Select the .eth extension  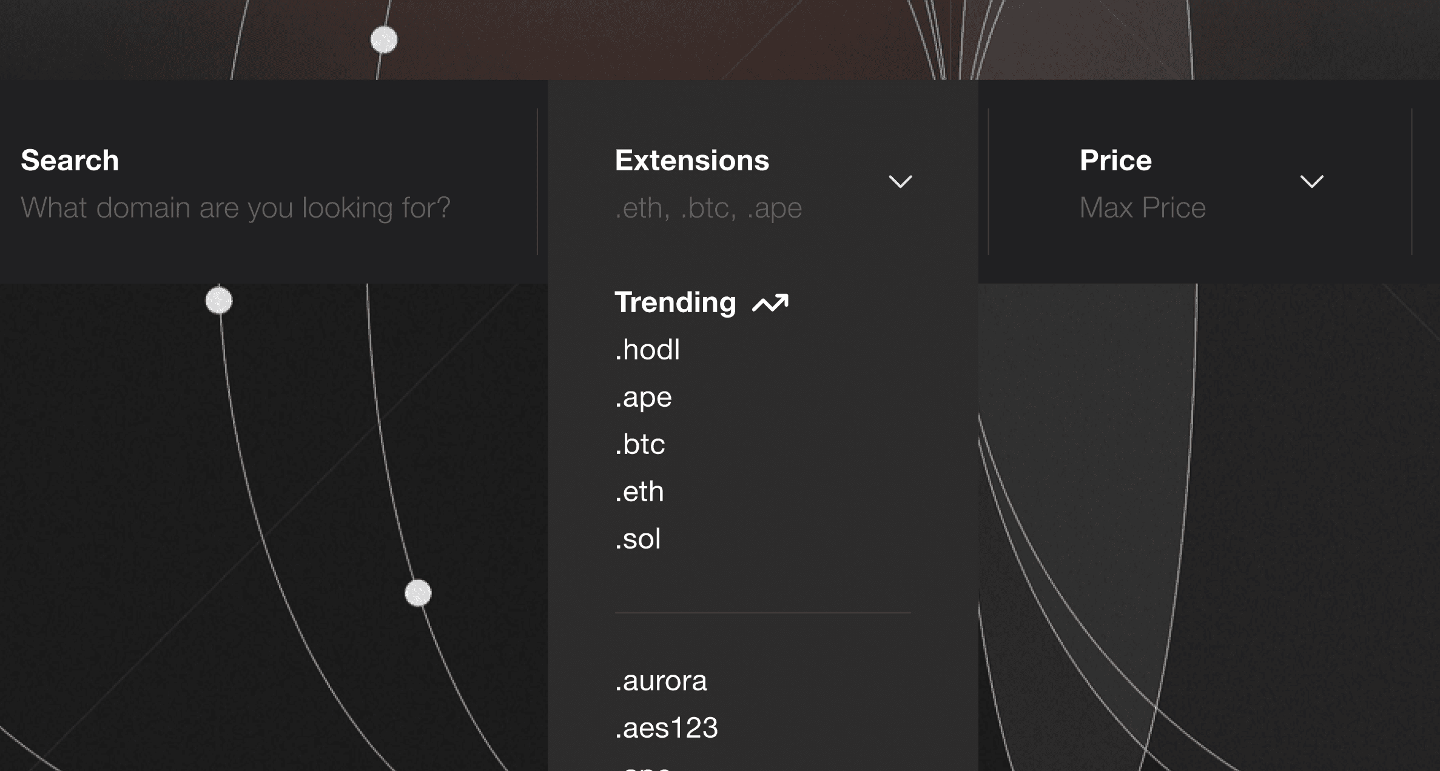(x=639, y=492)
